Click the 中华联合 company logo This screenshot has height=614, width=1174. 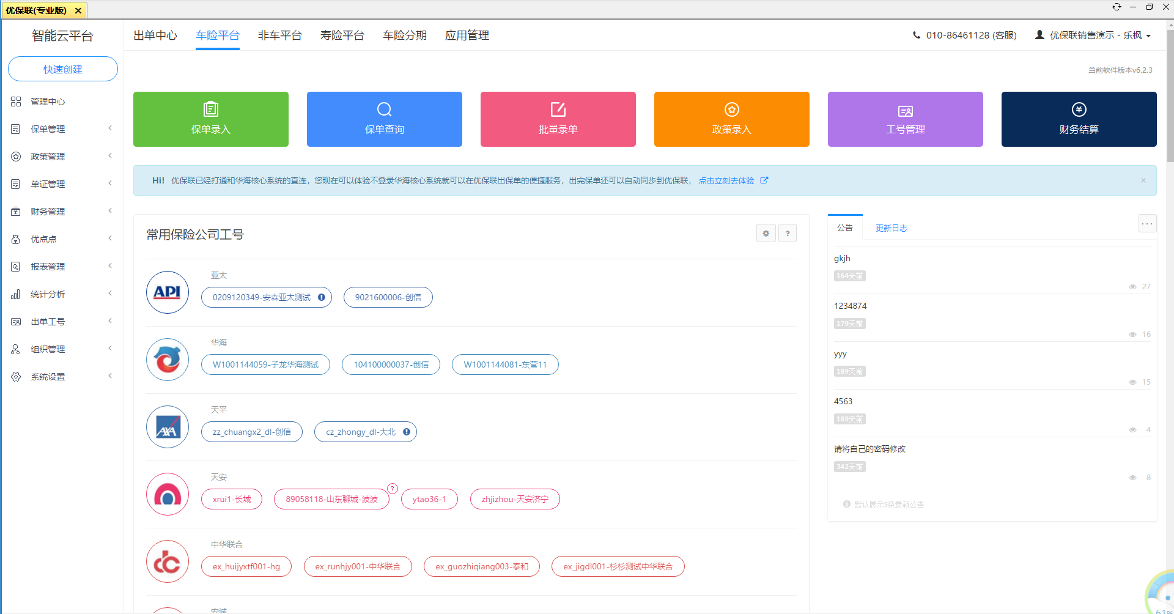(168, 561)
